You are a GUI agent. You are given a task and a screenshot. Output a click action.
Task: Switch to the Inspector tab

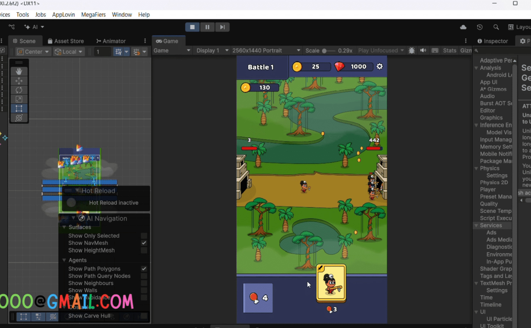click(493, 41)
